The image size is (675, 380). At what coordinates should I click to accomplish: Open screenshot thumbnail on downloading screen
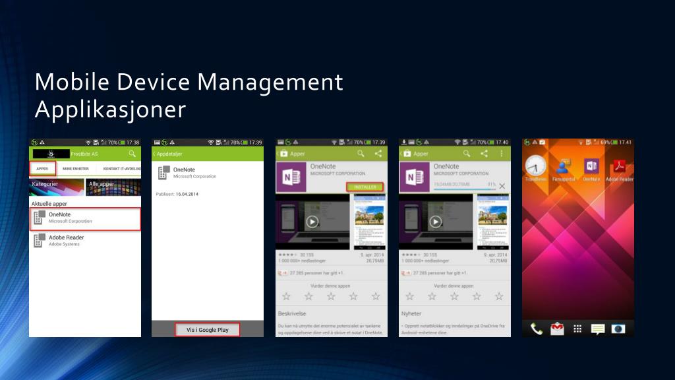[x=493, y=222]
